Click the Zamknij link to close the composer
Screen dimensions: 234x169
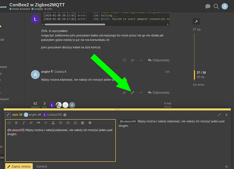coord(42,166)
